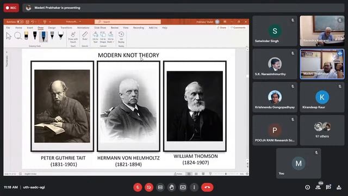Click the PowerPoint Search box
The height and width of the screenshot is (196, 348).
[128, 22]
